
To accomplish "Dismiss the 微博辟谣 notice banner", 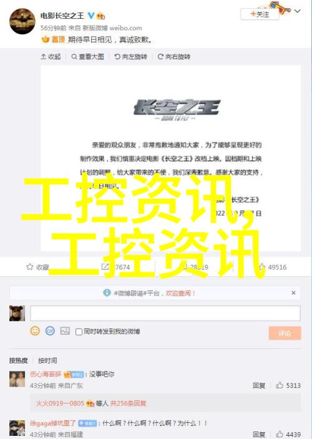I will point(293,293).
